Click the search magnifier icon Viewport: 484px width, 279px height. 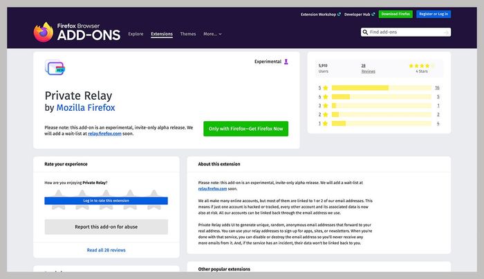(x=365, y=32)
